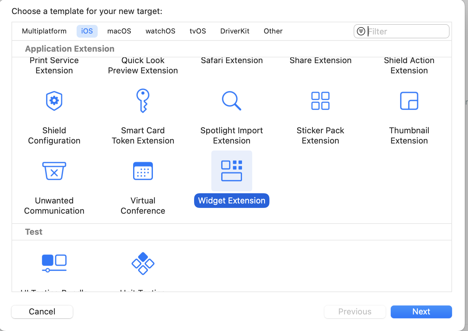The image size is (468, 331).
Task: Select the DriverKit platform tab
Action: [235, 31]
